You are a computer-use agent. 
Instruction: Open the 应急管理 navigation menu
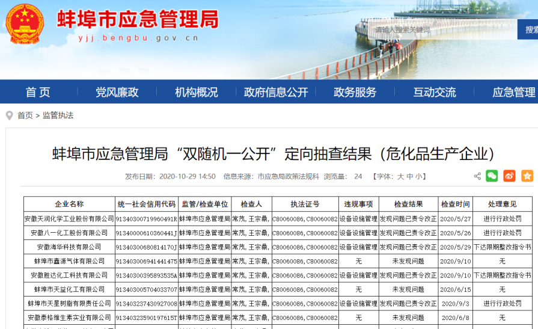point(513,92)
